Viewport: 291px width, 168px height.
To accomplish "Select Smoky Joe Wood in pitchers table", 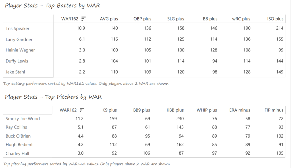I will pos(23,119).
